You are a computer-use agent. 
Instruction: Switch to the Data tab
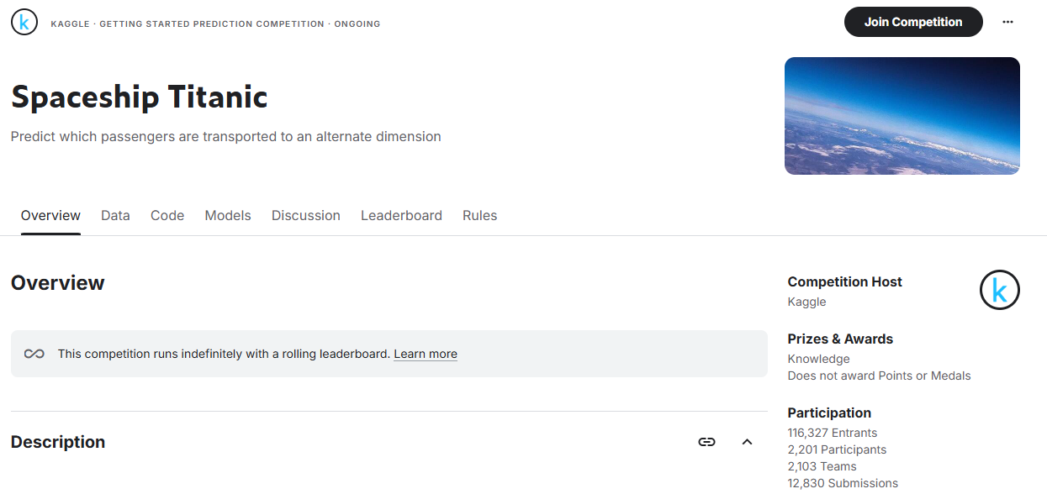(x=115, y=216)
